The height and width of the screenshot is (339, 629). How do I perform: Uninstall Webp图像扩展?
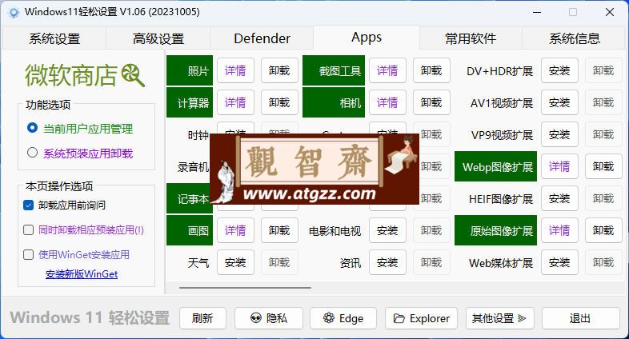point(603,166)
